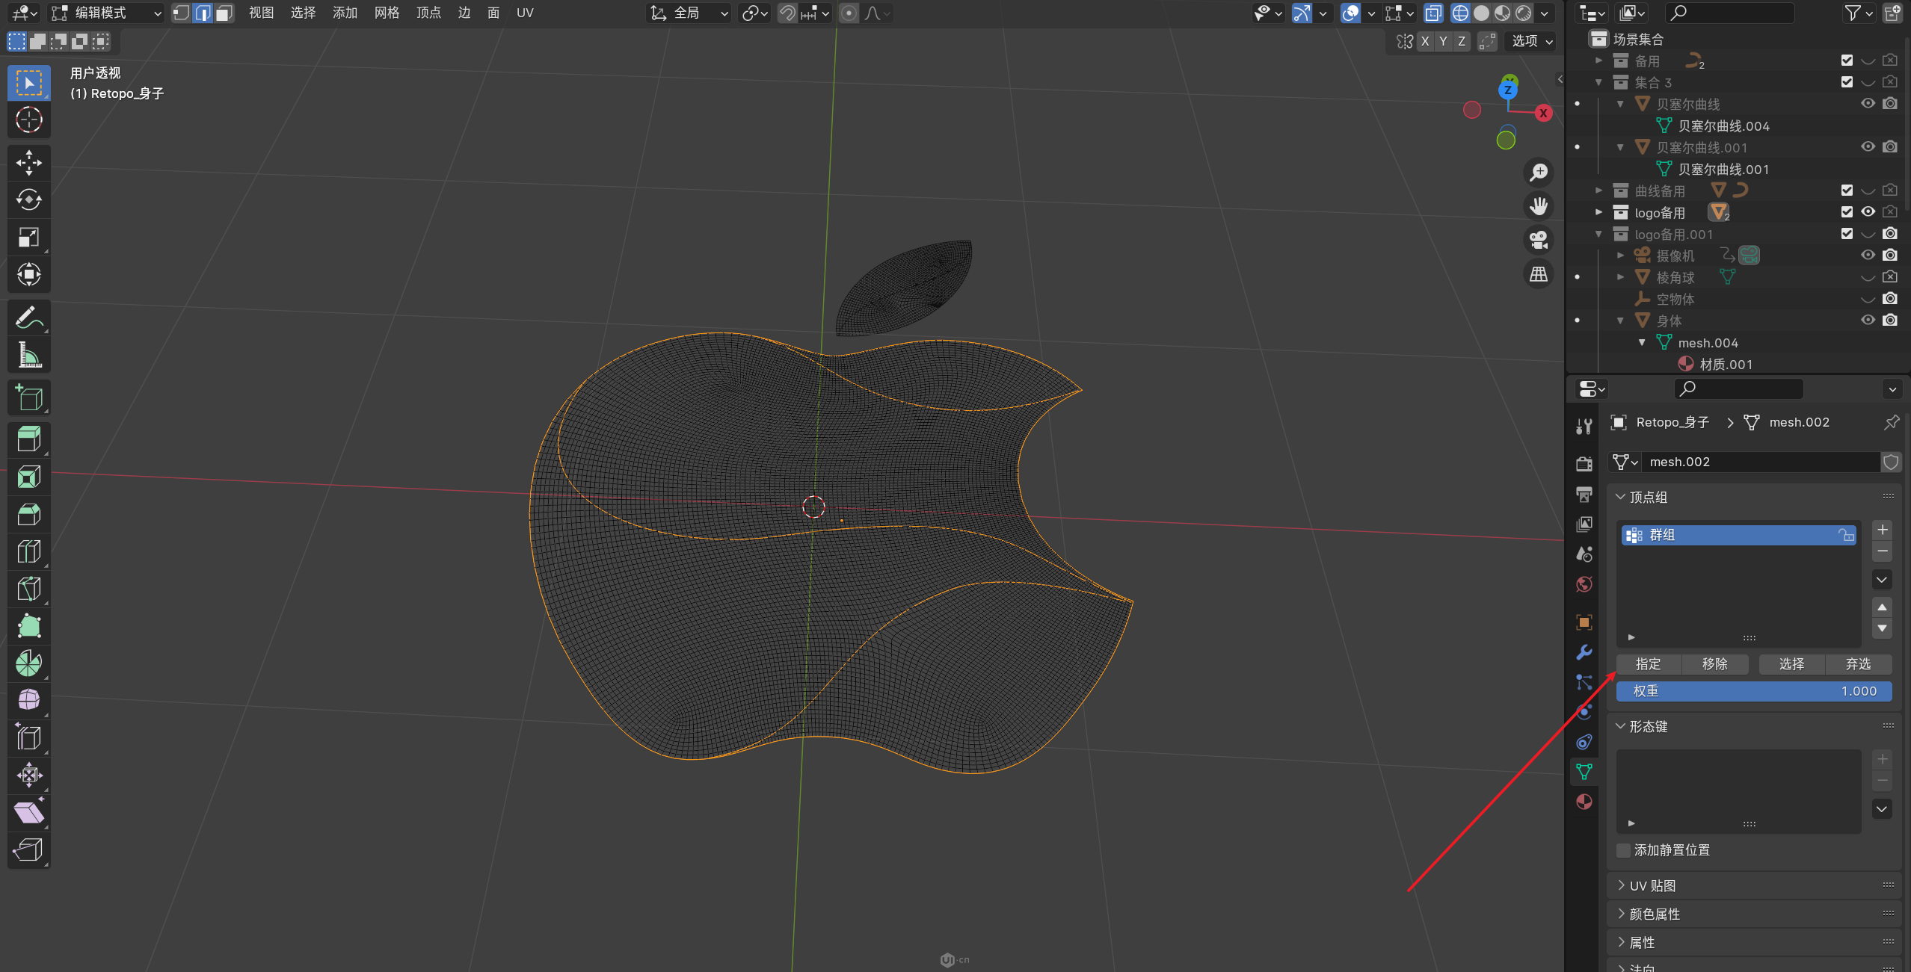The image size is (1911, 972).
Task: Expand 备用 collection in outliner
Action: pos(1598,61)
